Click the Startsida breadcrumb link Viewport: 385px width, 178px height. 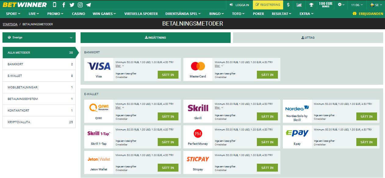(x=10, y=24)
